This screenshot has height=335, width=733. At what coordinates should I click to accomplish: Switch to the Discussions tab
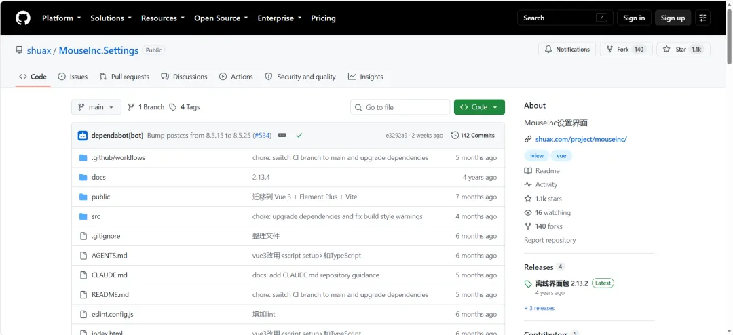(x=184, y=77)
